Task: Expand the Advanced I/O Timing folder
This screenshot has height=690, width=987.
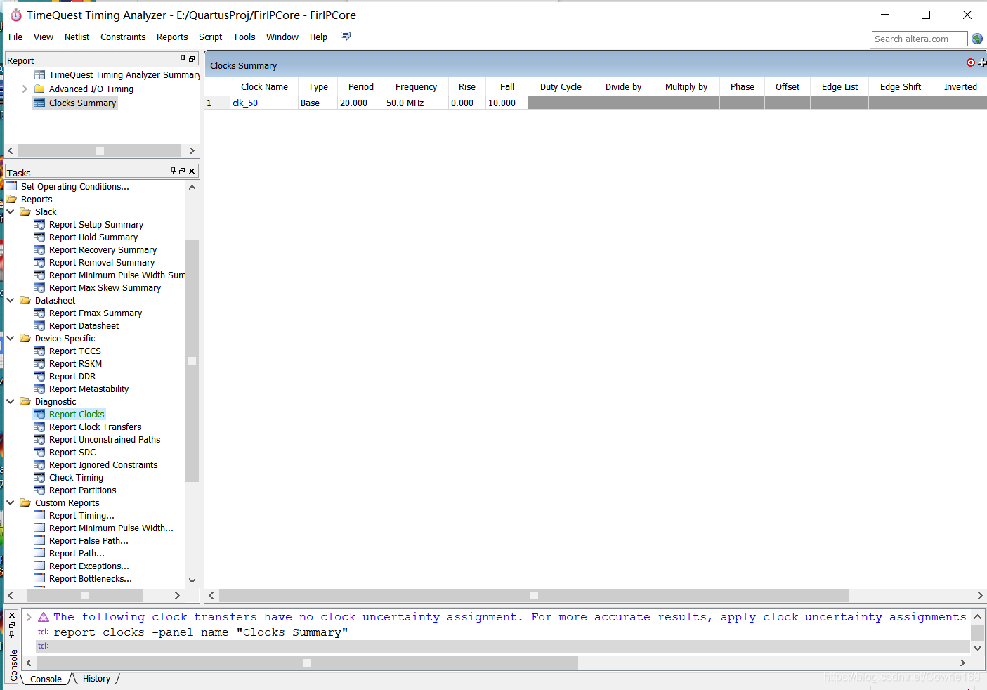Action: pyautogui.click(x=25, y=89)
